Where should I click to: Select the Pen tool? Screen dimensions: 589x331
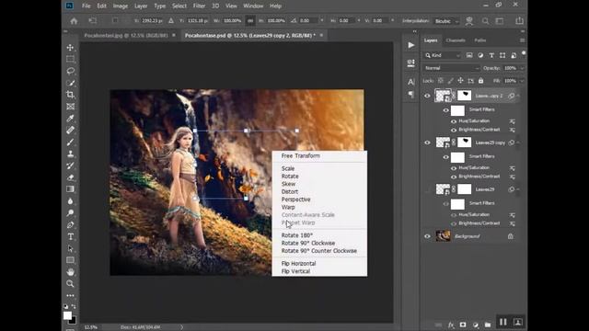click(x=70, y=224)
